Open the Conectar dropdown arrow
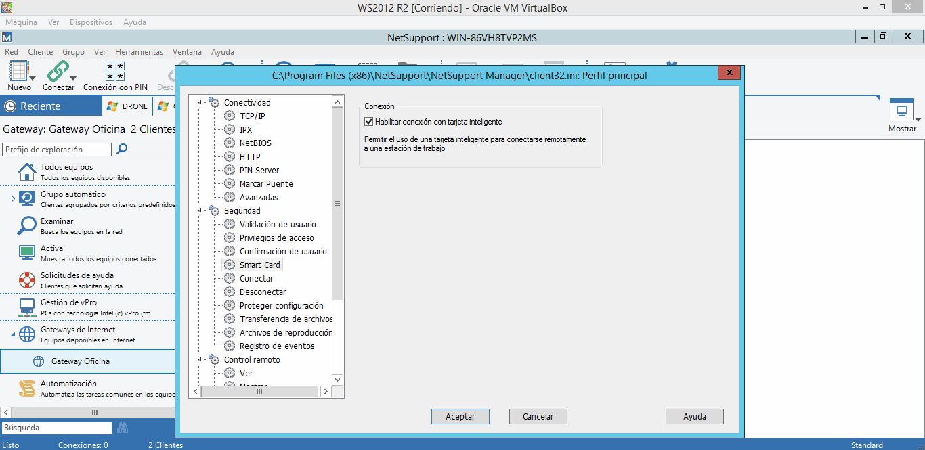Screen dimensions: 925x450 [73, 78]
